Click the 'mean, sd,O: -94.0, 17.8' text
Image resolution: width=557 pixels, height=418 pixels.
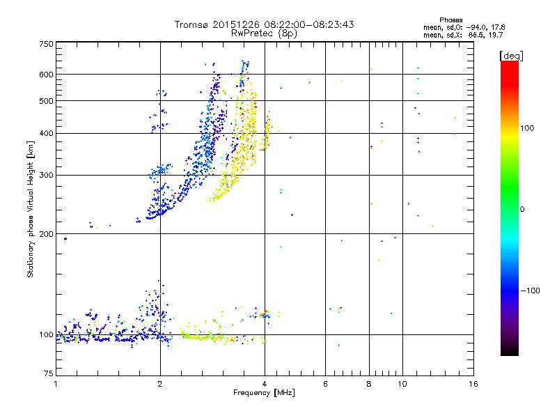click(464, 27)
